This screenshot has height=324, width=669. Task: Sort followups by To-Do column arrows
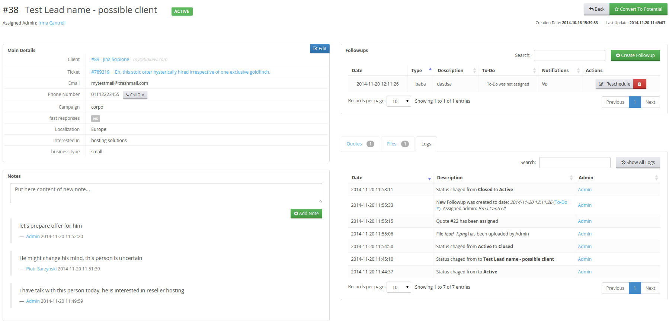click(534, 71)
